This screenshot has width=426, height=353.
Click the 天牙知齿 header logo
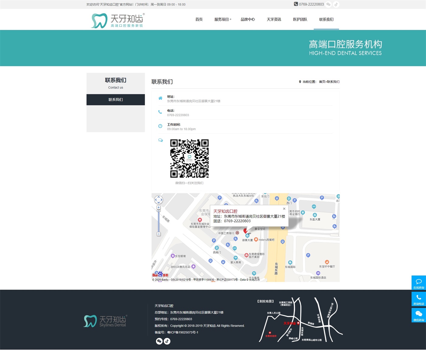click(x=118, y=20)
